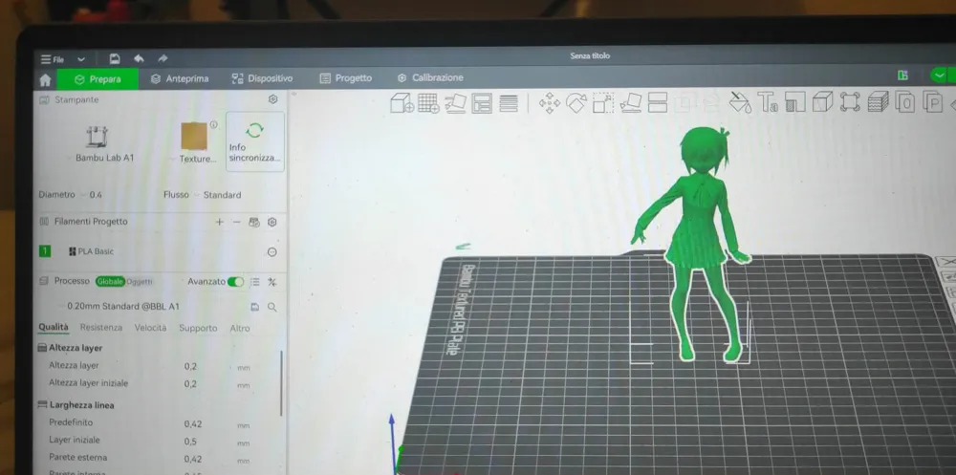
Task: Select the Rotate tool
Action: coord(576,103)
